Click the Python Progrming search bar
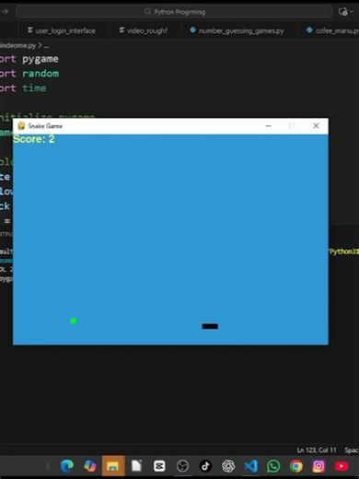This screenshot has width=359, height=479. tap(174, 12)
